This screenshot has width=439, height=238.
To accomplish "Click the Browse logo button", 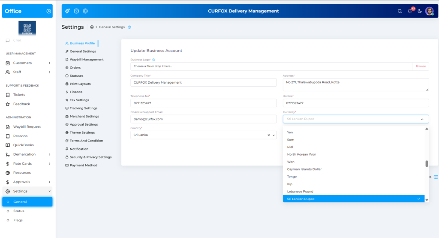I will [x=421, y=66].
